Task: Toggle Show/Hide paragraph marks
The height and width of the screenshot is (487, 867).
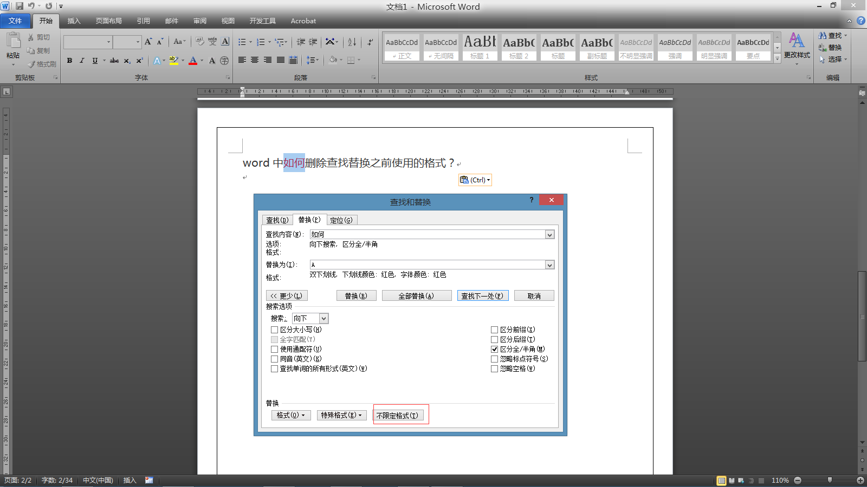Action: (370, 42)
